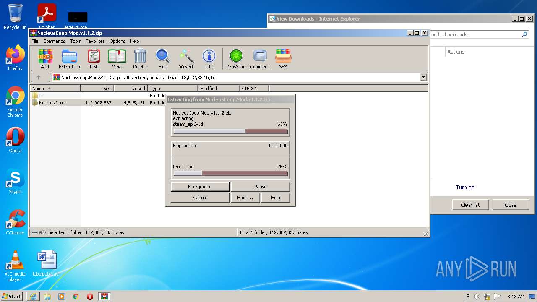Show archive Info
Image resolution: width=537 pixels, height=302 pixels.
tap(209, 59)
